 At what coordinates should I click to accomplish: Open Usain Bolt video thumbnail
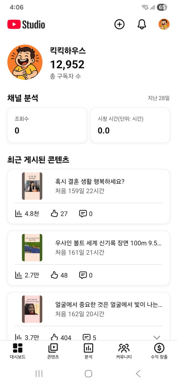pos(32,248)
